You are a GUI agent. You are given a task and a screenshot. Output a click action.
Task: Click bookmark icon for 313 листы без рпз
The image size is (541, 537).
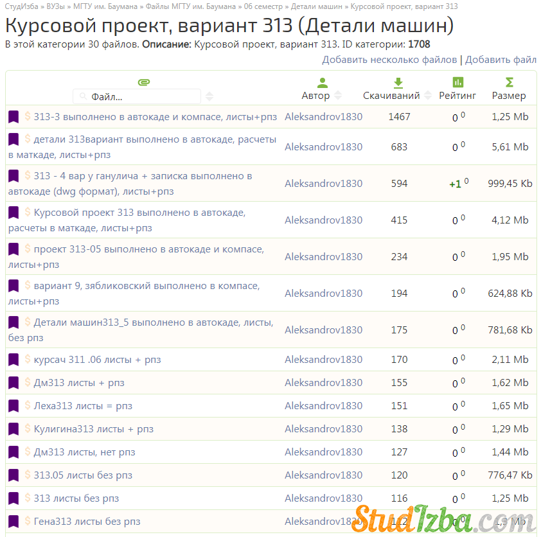(x=13, y=498)
